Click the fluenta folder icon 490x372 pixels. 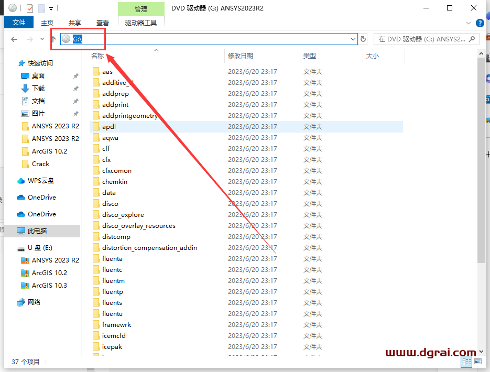(96, 259)
